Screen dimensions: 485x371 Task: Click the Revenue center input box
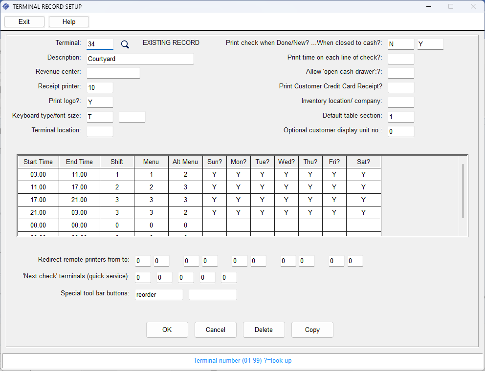[x=113, y=73]
